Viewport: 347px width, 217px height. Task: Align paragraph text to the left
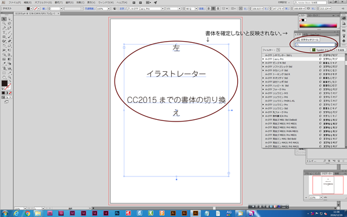click(x=209, y=9)
